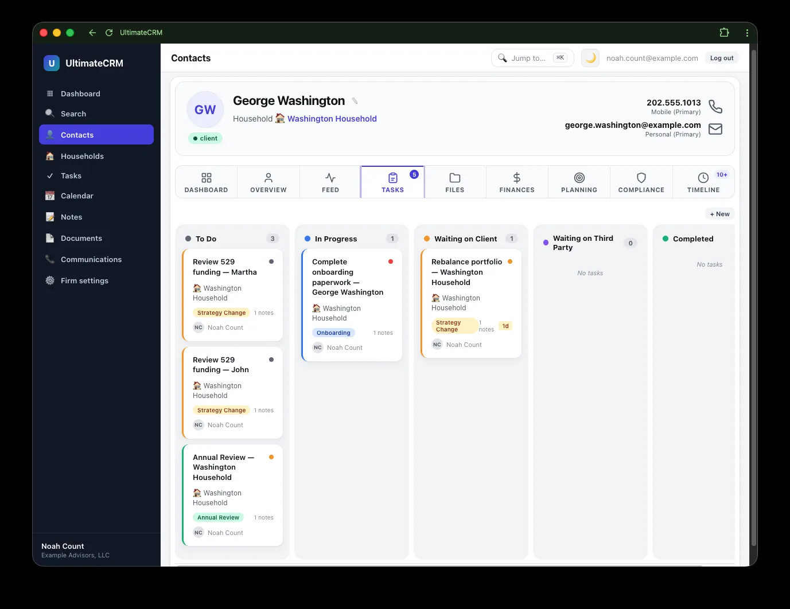
Task: Open Firm settings in the sidebar
Action: click(x=96, y=280)
